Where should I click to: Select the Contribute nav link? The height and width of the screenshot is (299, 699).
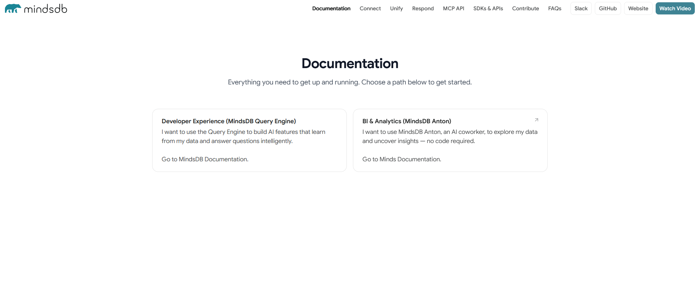525,8
